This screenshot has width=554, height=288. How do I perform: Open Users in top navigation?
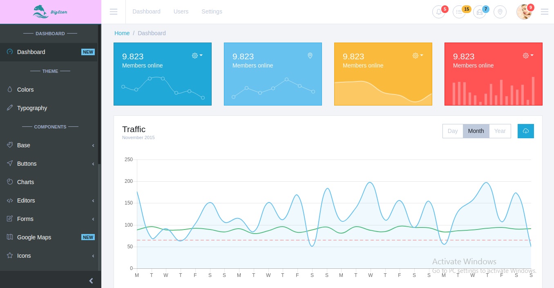[181, 12]
